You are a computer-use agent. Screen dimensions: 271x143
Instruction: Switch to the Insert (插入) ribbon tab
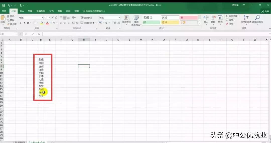22,11
